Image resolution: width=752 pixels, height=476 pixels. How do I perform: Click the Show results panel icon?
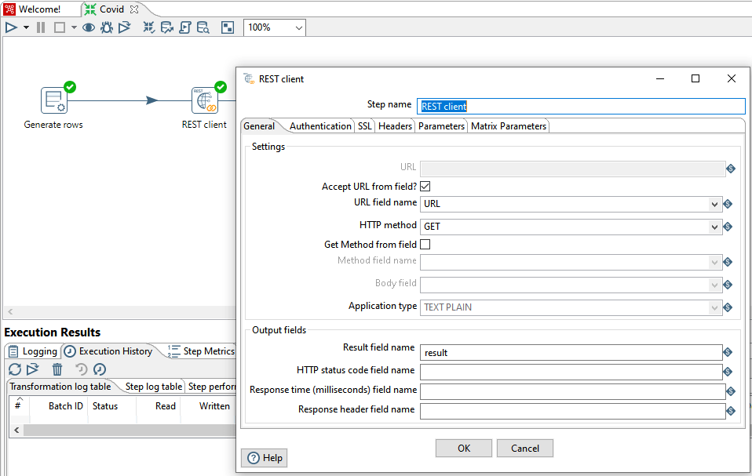point(228,27)
